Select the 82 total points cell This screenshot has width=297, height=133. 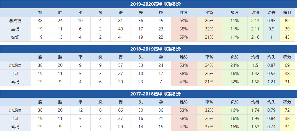coord(287,21)
